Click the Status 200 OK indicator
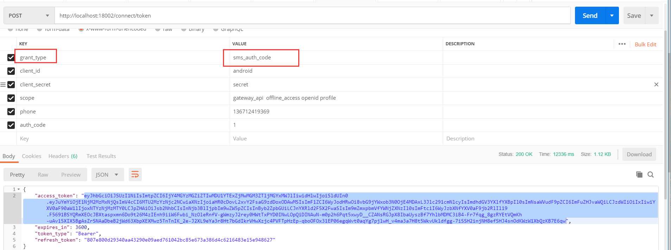 click(515, 154)
